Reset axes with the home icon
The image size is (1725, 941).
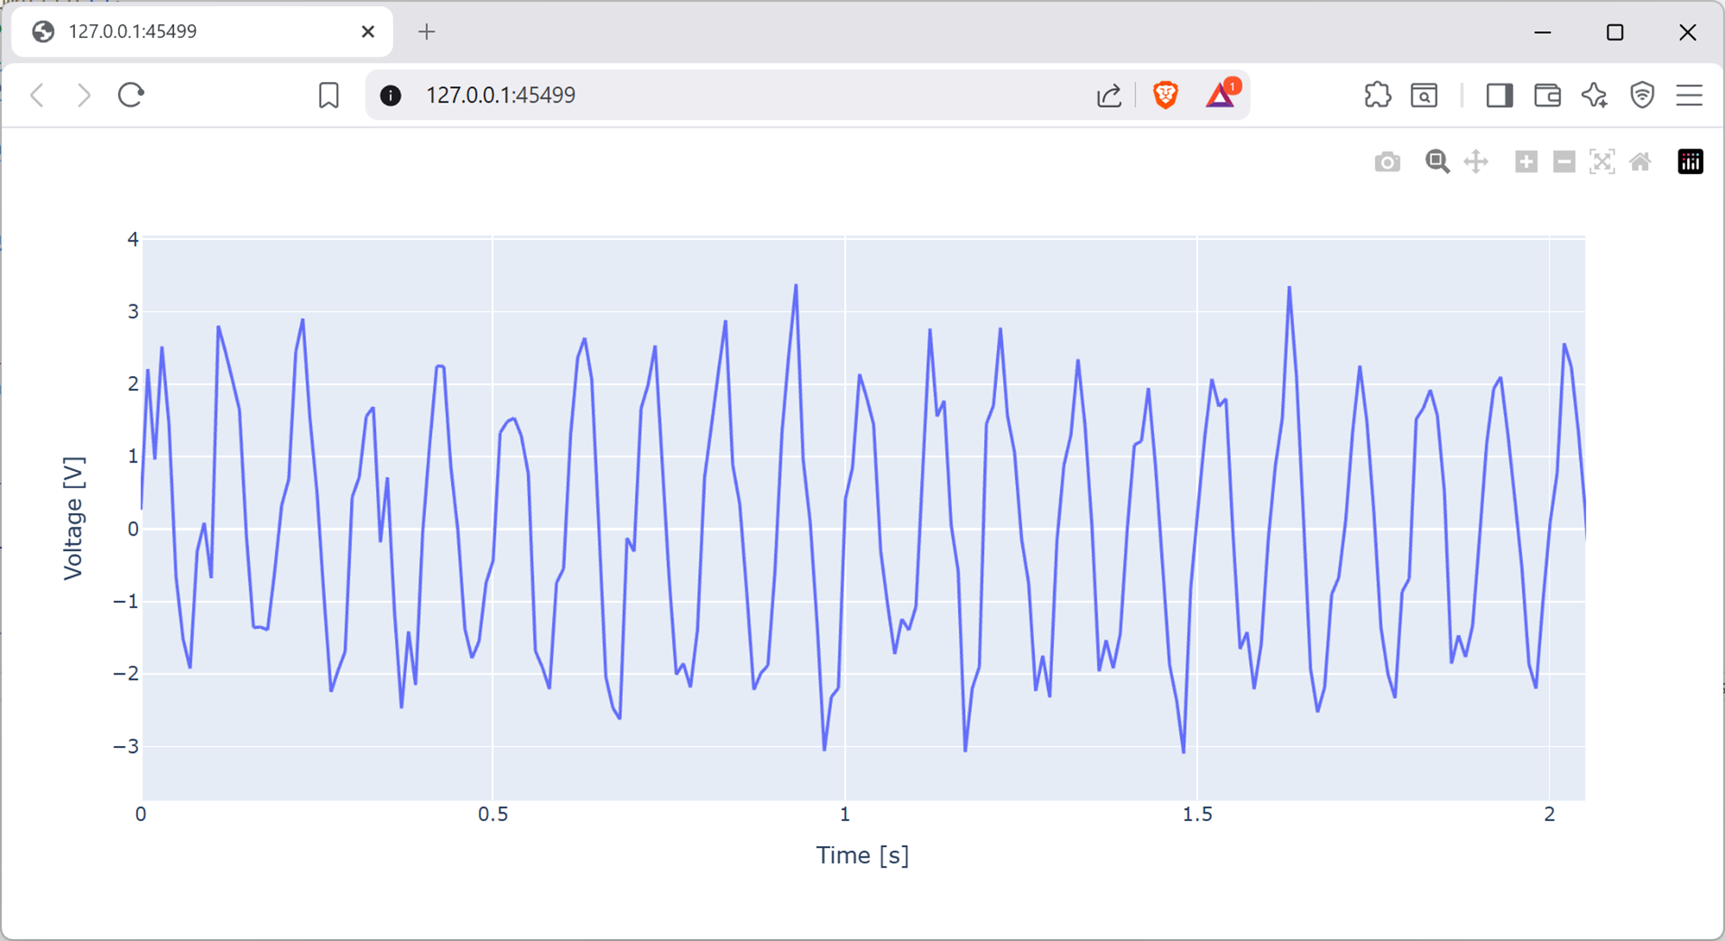point(1640,162)
